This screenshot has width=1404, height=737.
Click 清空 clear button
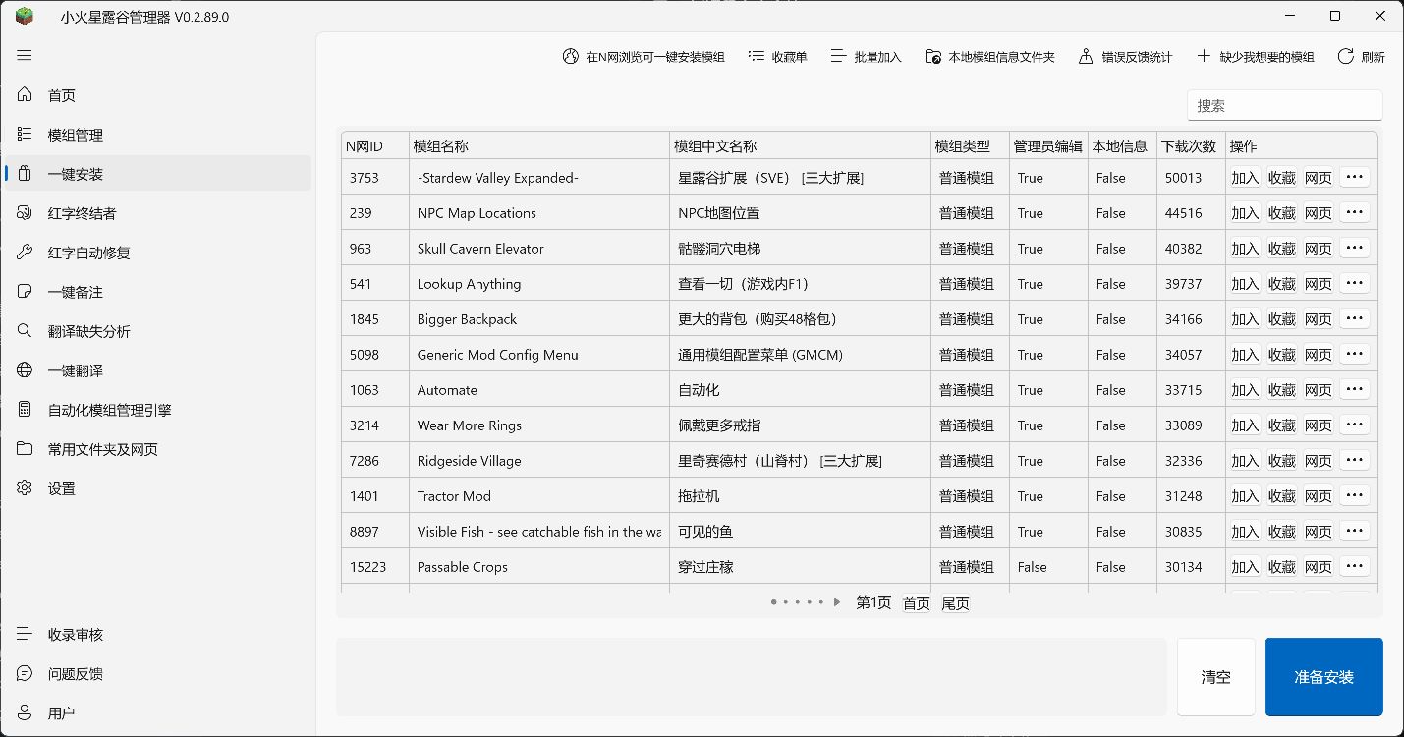1216,677
